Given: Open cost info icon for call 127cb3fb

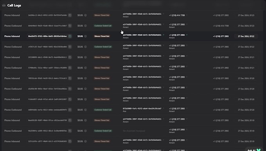Looking at the screenshot, I should (86, 142).
